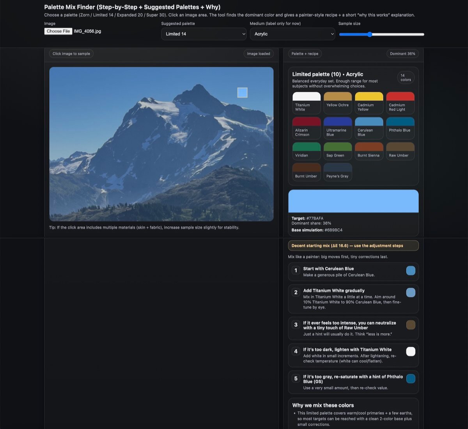
Task: Adjust the Sample size slider
Action: [x=369, y=34]
